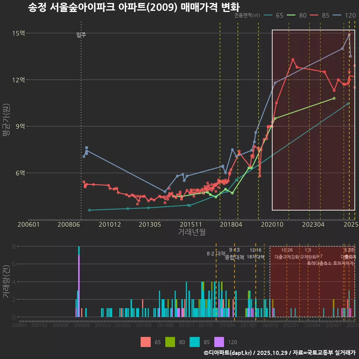The height and width of the screenshot is (359, 359).
Task: Expand the 8·2 대책 annotation
Action: pyautogui.click(x=216, y=254)
